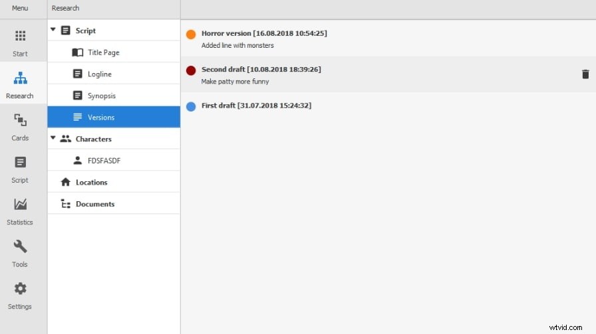This screenshot has width=596, height=334.
Task: Click the Script document icon in tree
Action: pyautogui.click(x=65, y=31)
